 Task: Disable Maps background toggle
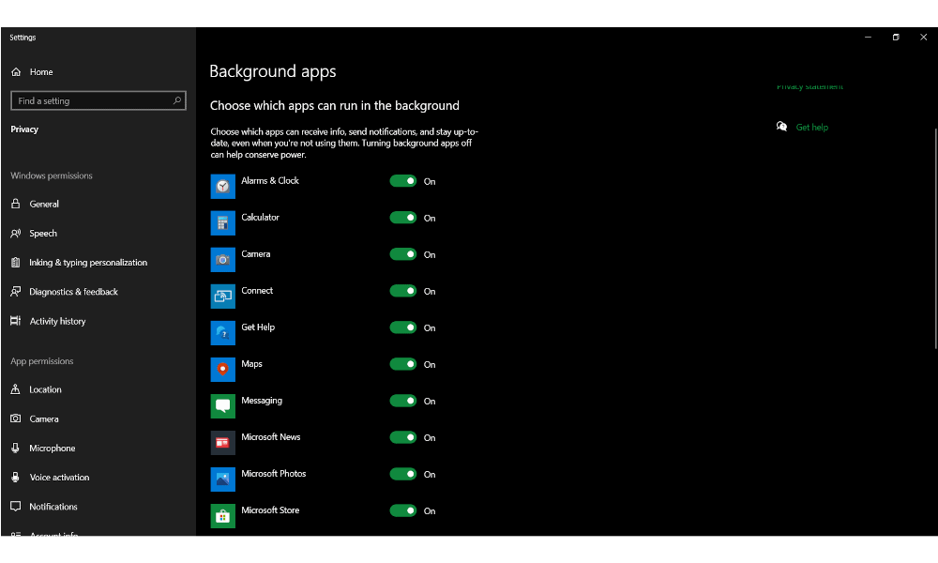(x=402, y=364)
